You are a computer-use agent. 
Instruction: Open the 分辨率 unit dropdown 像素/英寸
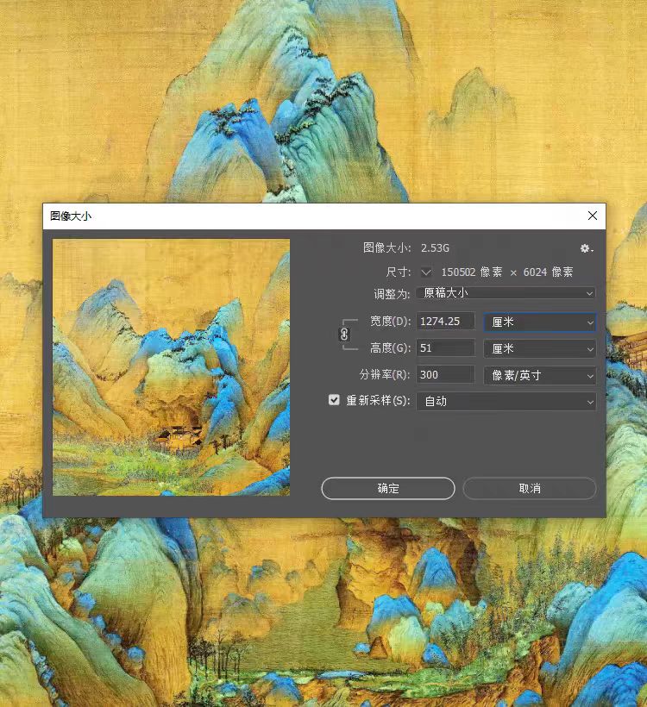tap(540, 375)
